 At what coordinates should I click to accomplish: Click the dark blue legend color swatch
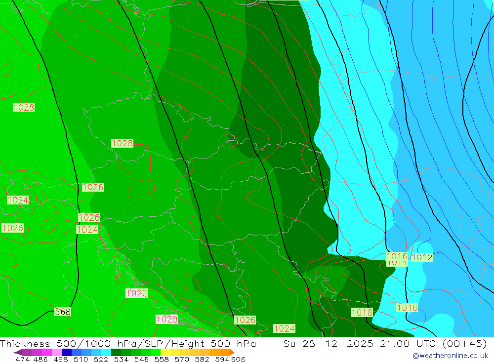coord(67,352)
